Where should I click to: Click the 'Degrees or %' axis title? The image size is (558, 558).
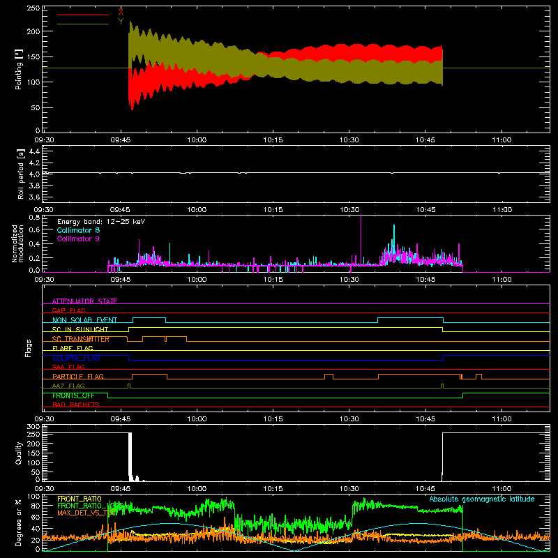(x=18, y=522)
